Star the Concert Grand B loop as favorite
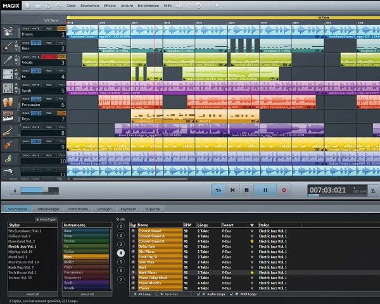This screenshot has height=304, width=380. point(252,241)
